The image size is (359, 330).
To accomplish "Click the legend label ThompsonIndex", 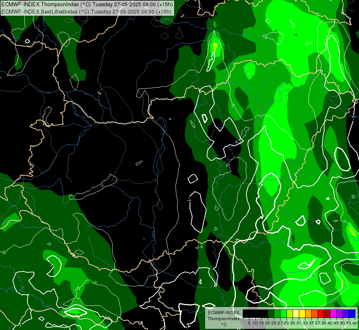I will [x=223, y=319].
